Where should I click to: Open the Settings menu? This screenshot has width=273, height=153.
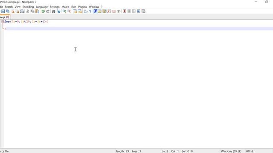coord(55,7)
